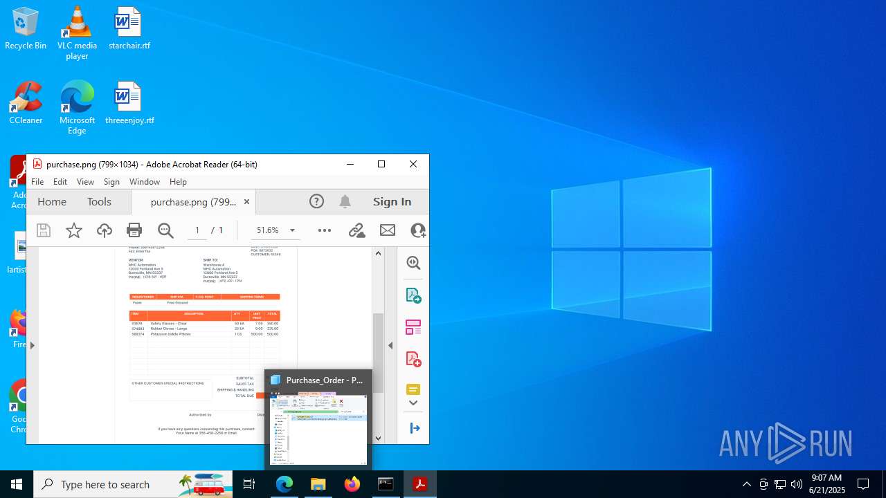Print the document using printer icon

(134, 230)
